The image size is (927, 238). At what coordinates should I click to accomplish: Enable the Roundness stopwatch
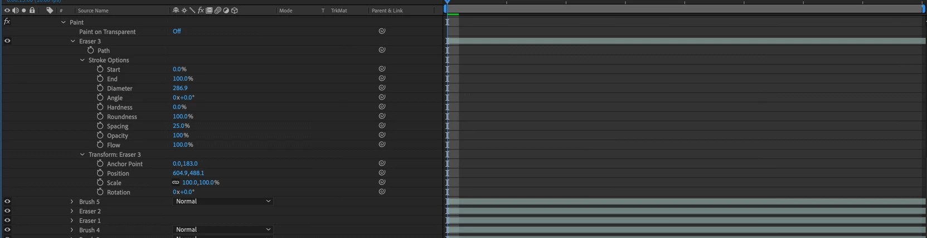[x=100, y=116]
